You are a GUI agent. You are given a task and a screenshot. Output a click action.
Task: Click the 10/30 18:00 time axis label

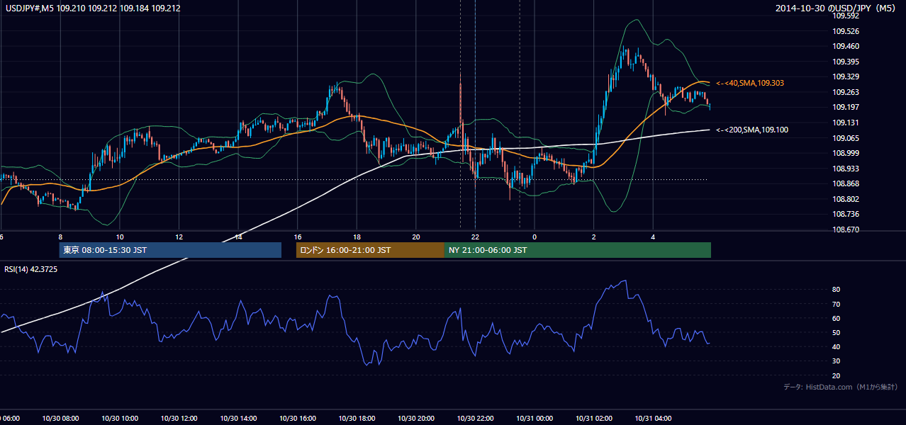coord(357,419)
